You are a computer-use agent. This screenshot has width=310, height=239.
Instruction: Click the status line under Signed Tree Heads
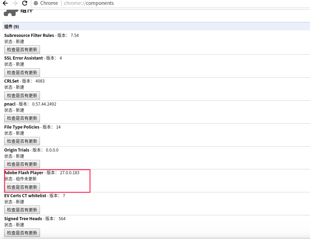tap(14, 225)
